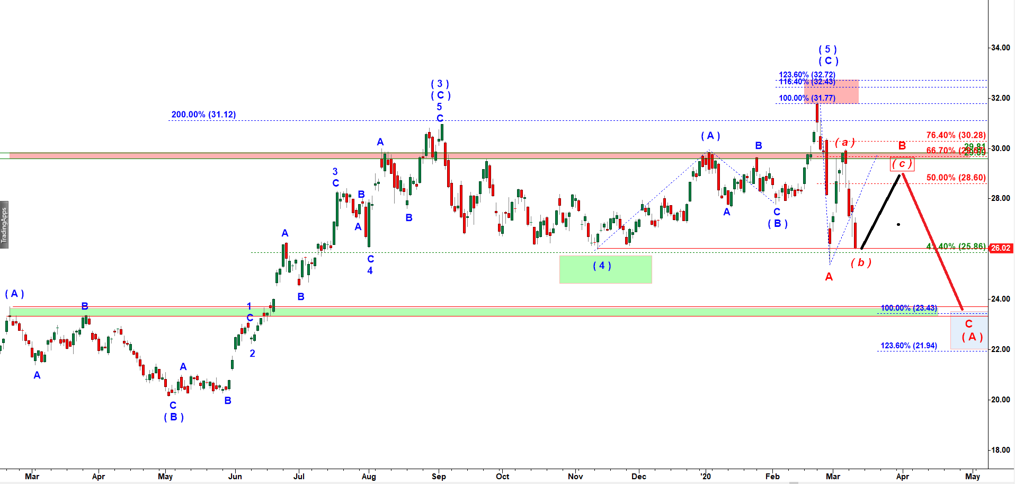The image size is (1015, 484).
Task: Click the red 50.00% (28.60) retracement label
Action: (955, 178)
